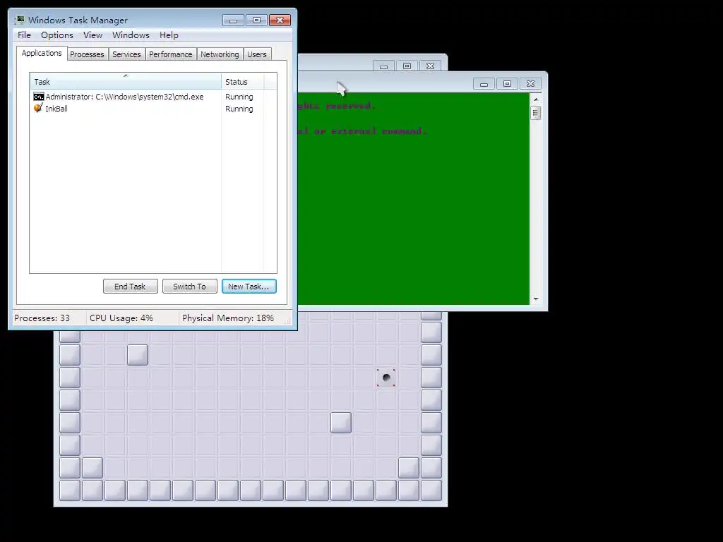Switch to the Services tab
This screenshot has height=542, width=723.
[x=126, y=54]
